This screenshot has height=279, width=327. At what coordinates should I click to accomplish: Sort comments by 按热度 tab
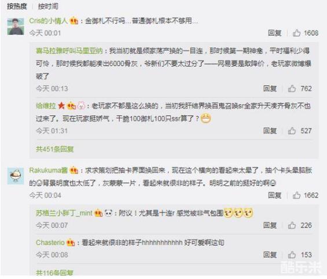(x=17, y=6)
